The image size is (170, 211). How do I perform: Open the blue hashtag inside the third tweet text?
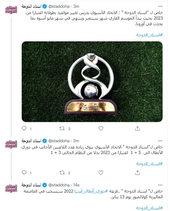[x=91, y=191]
